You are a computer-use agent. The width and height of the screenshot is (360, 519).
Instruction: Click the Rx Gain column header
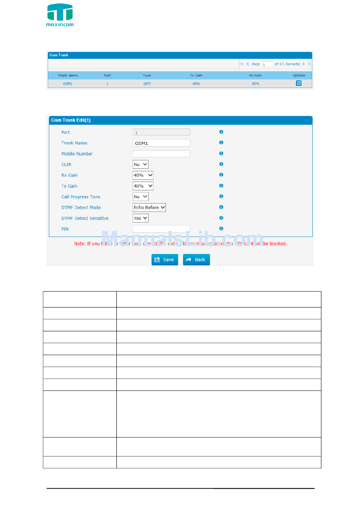(x=256, y=75)
